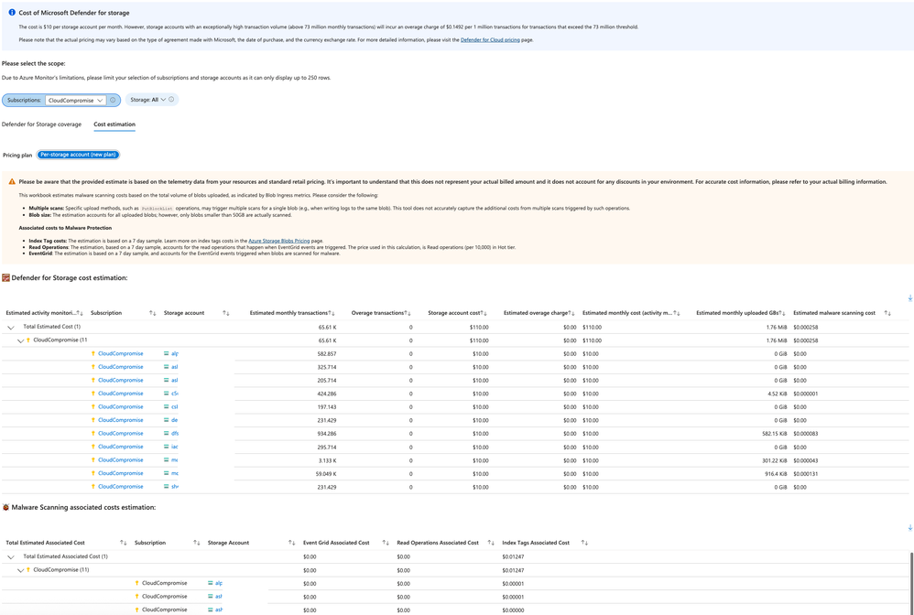Sort by Estimated monthly uploaded GBs arrows
The height and width of the screenshot is (615, 914).
coord(783,313)
